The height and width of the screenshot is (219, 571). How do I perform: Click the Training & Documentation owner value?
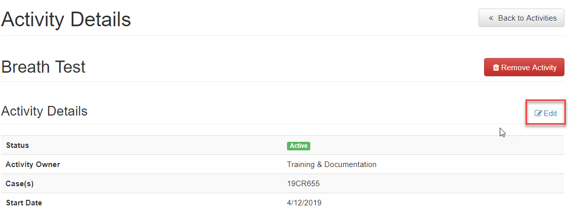pyautogui.click(x=331, y=165)
